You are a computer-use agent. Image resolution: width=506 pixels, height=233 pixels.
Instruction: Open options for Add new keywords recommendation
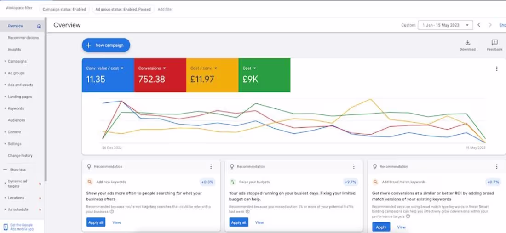(x=211, y=167)
